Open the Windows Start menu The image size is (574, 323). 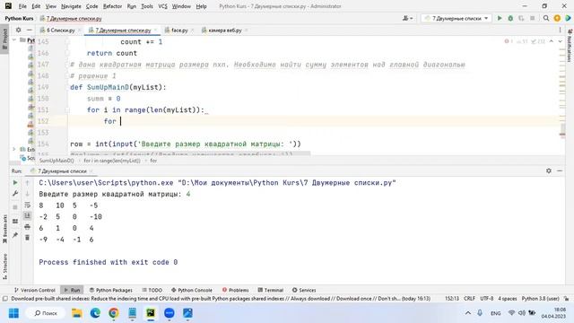click(x=13, y=313)
